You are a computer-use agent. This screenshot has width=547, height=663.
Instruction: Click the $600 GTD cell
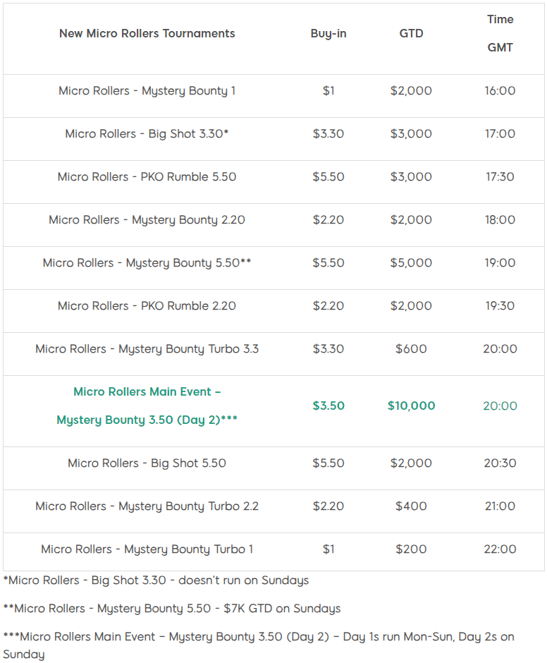pos(411,349)
